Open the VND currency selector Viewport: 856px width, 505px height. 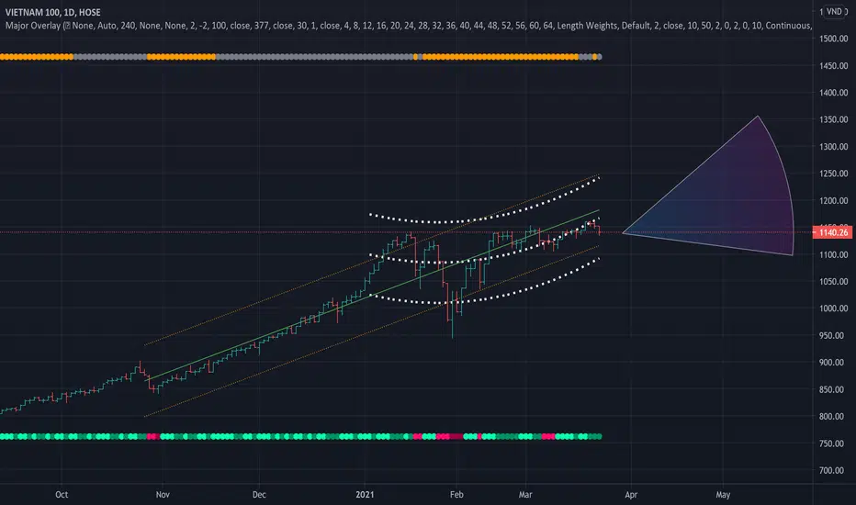tap(834, 11)
